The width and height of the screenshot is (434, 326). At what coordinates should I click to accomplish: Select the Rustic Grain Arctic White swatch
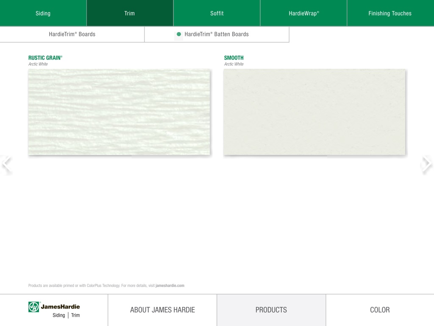click(x=119, y=112)
